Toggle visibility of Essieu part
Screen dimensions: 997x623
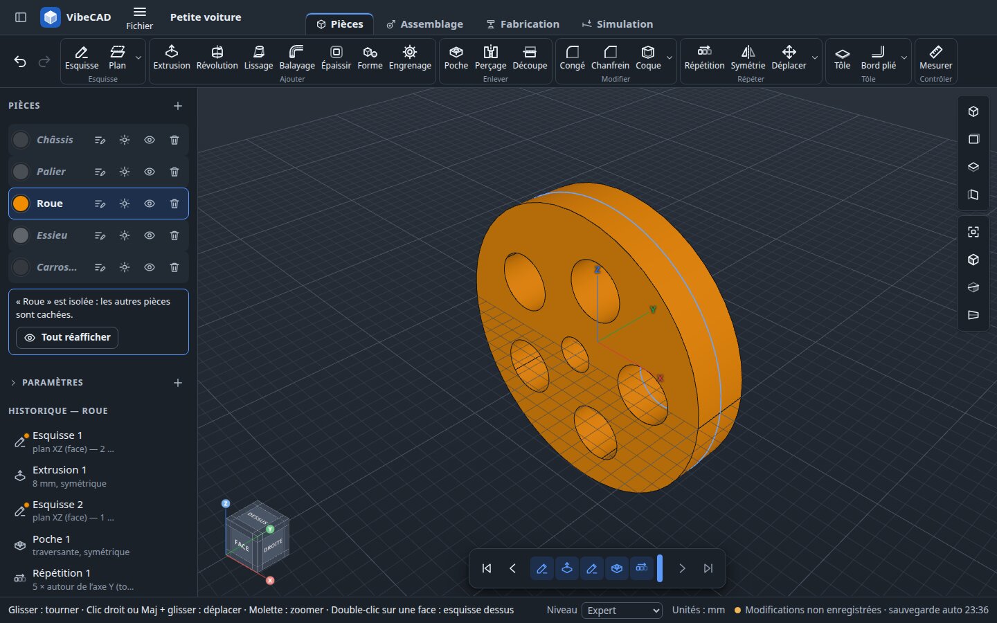[x=150, y=235]
